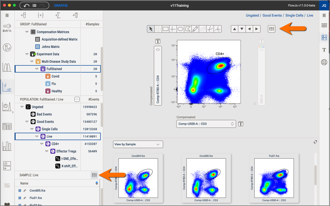
Task: Click the add statistic sigma icon
Action: (x=58, y=15)
